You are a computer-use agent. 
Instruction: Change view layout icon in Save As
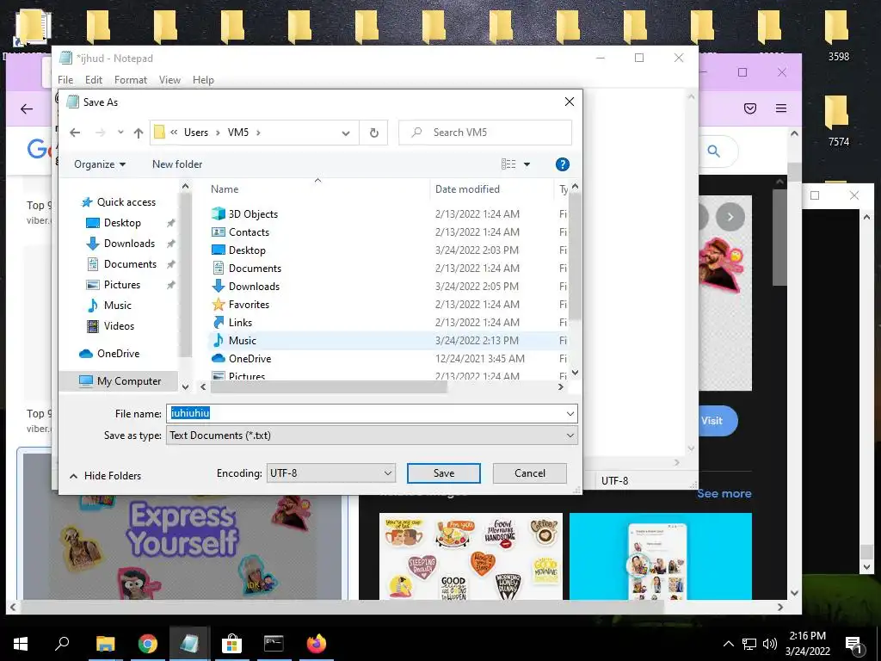coord(508,164)
